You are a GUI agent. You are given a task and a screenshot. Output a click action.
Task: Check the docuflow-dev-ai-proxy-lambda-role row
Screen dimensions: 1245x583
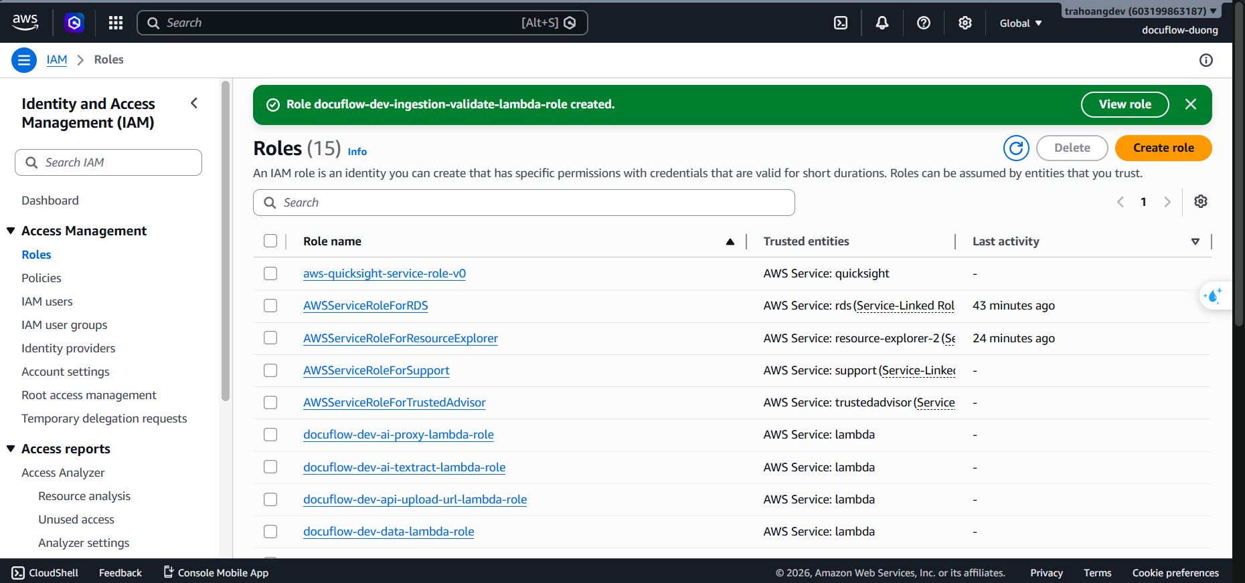[270, 435]
